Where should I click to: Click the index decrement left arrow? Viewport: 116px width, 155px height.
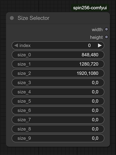click(16, 46)
